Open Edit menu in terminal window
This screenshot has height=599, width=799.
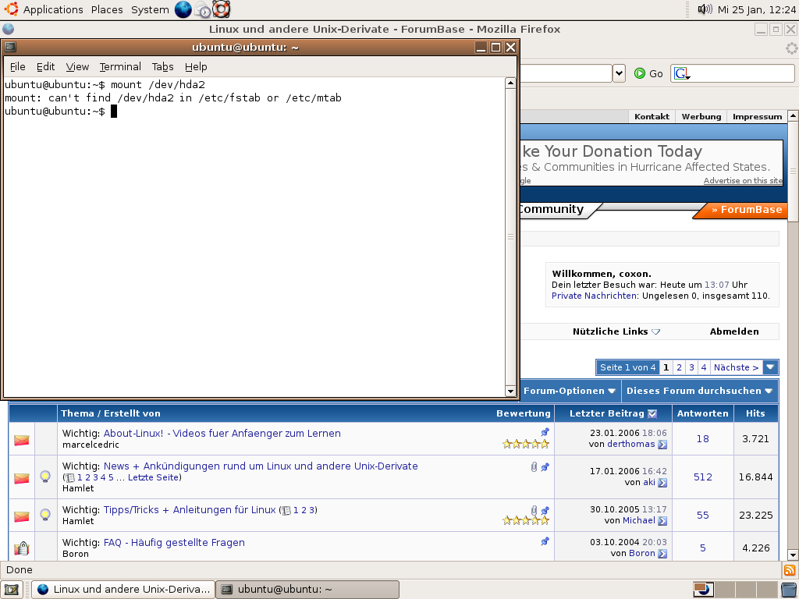(45, 67)
